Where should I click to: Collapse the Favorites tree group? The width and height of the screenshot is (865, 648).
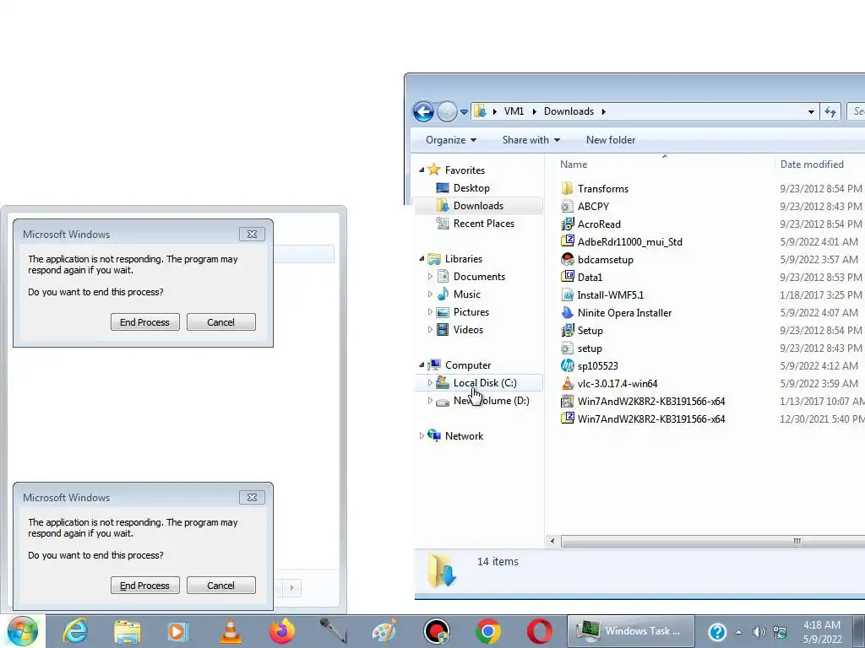(x=422, y=170)
